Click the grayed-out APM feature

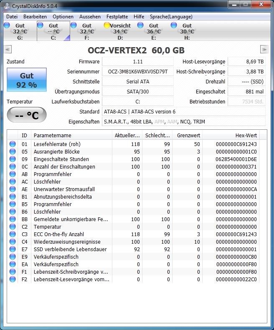pos(159,122)
